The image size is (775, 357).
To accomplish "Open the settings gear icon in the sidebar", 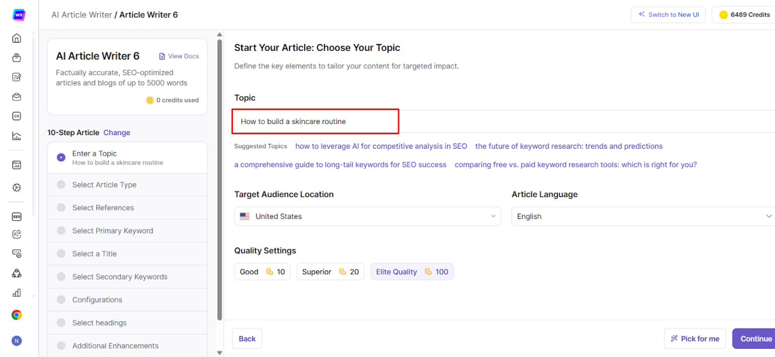I will 17,188.
